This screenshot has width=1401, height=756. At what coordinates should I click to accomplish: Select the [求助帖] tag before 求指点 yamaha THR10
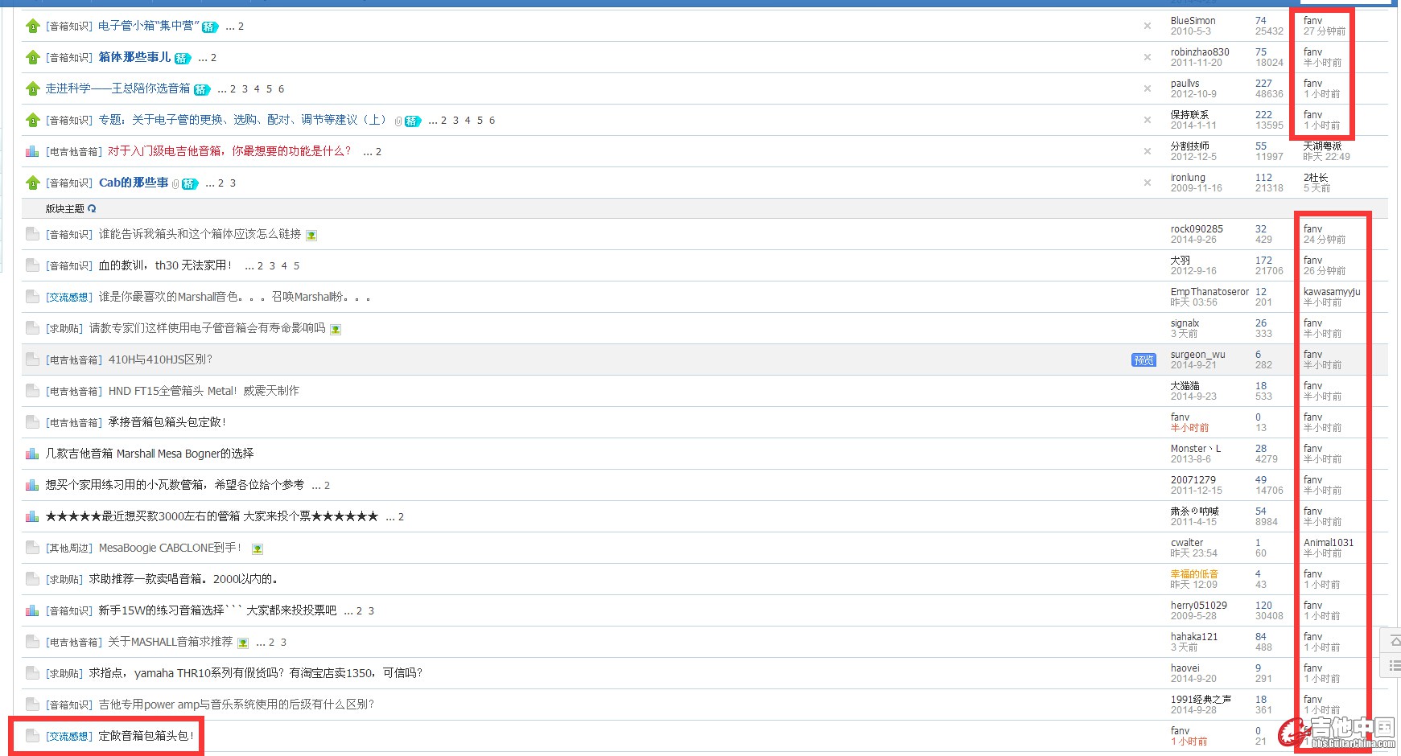64,673
